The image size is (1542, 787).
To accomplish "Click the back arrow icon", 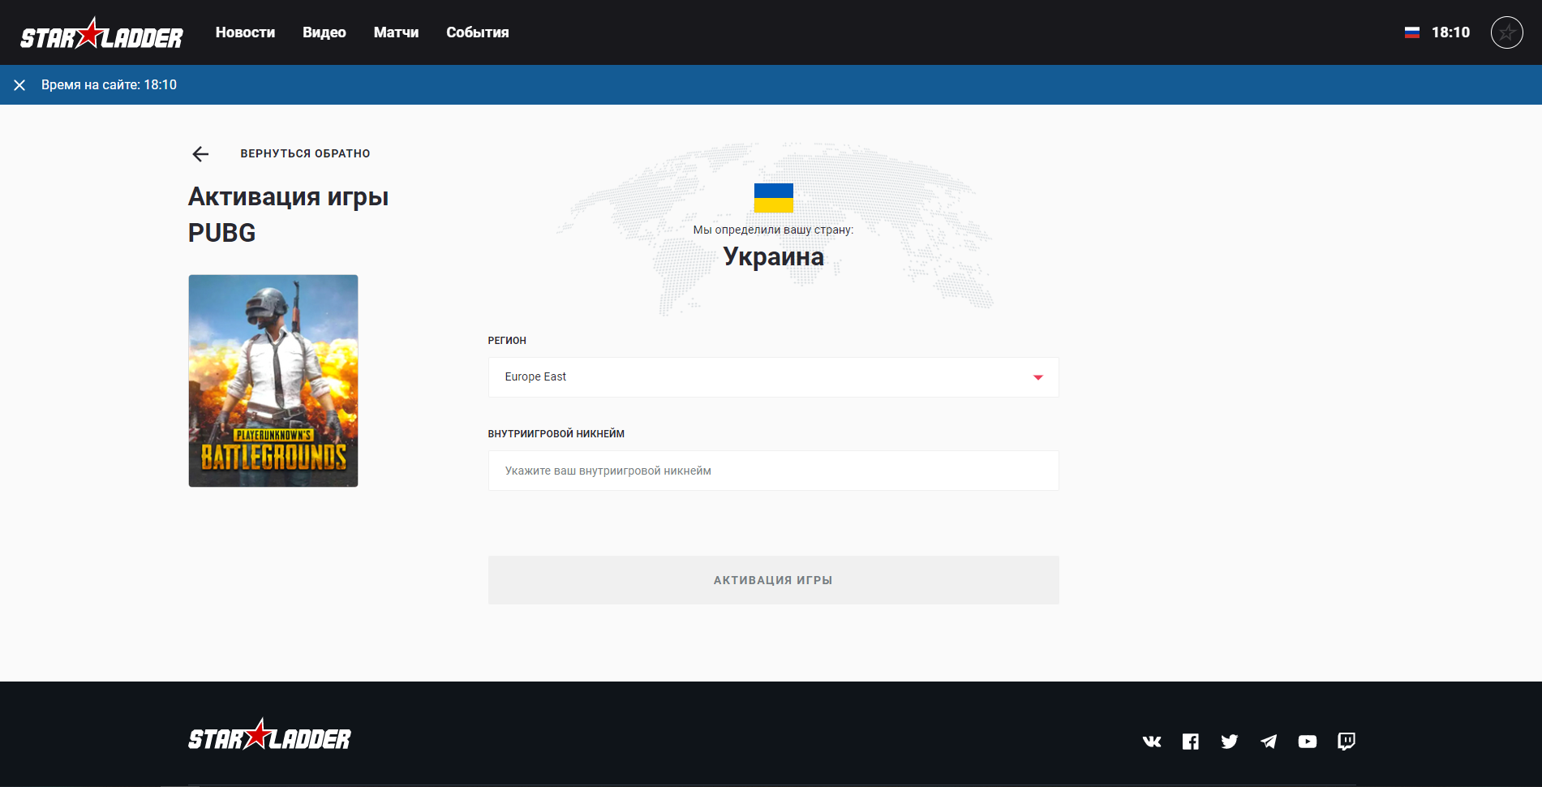I will pyautogui.click(x=200, y=154).
